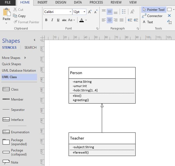Open the Calibri font name dropdown
Viewport: 175px width, 166px height.
(70, 12)
